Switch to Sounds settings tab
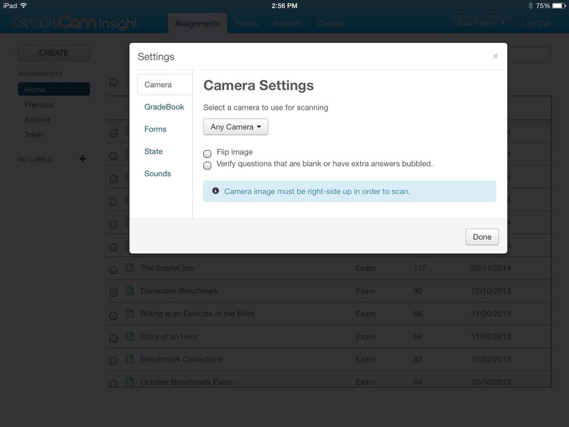Screen dimensions: 569x427 pyautogui.click(x=157, y=173)
